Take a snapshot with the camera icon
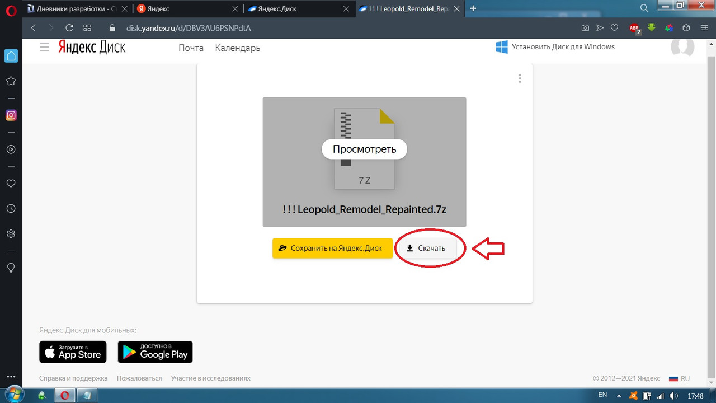 tap(585, 27)
